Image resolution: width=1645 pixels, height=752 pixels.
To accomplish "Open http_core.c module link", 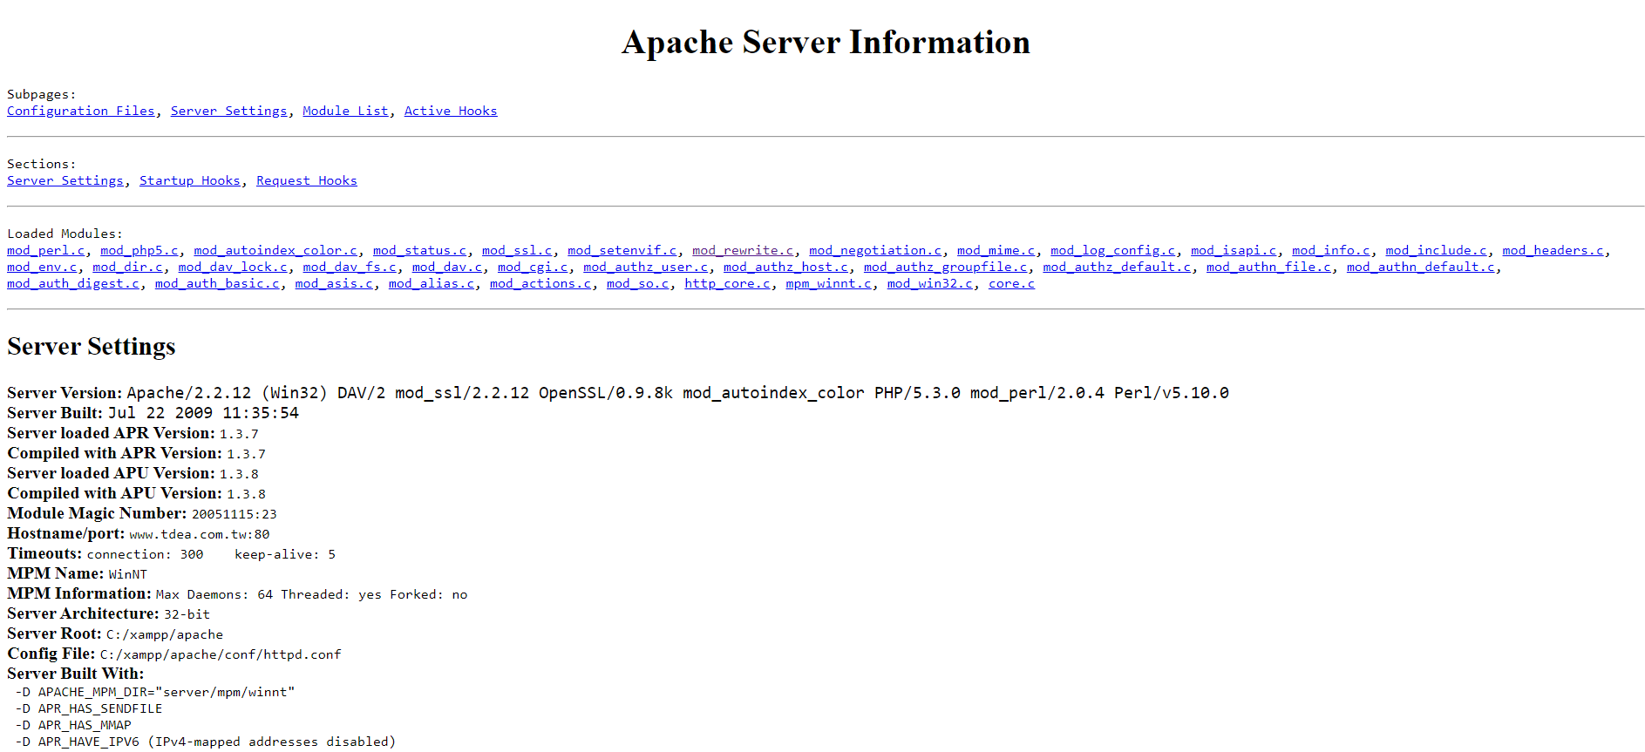I will pos(727,283).
